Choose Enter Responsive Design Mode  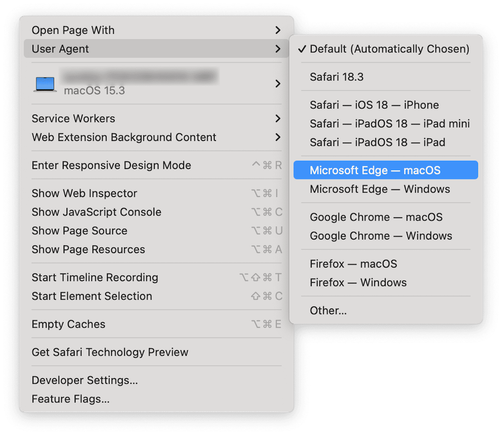[156, 165]
